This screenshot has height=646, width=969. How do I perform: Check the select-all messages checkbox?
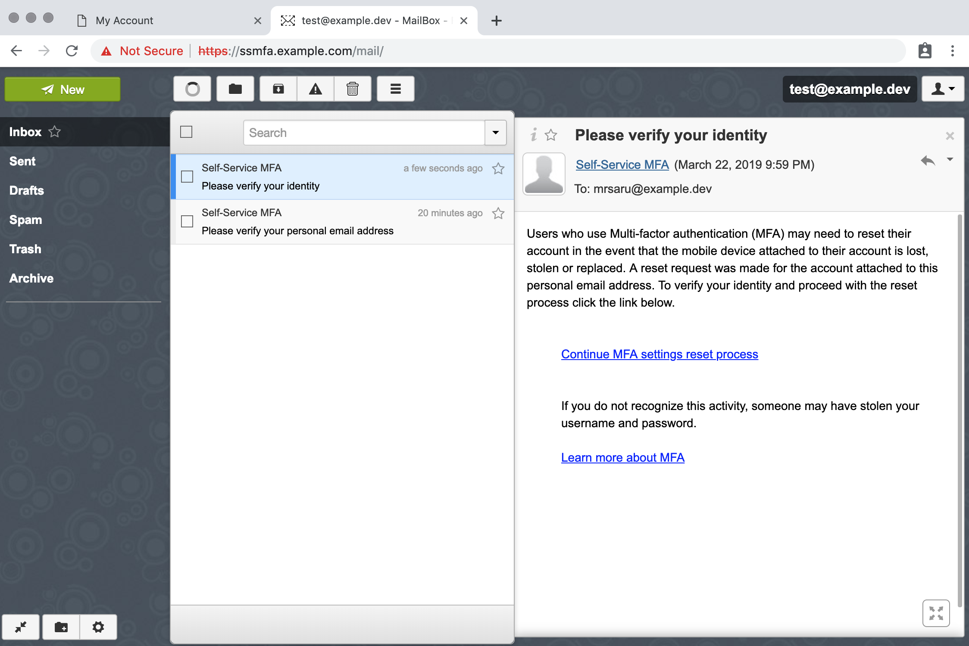[186, 132]
